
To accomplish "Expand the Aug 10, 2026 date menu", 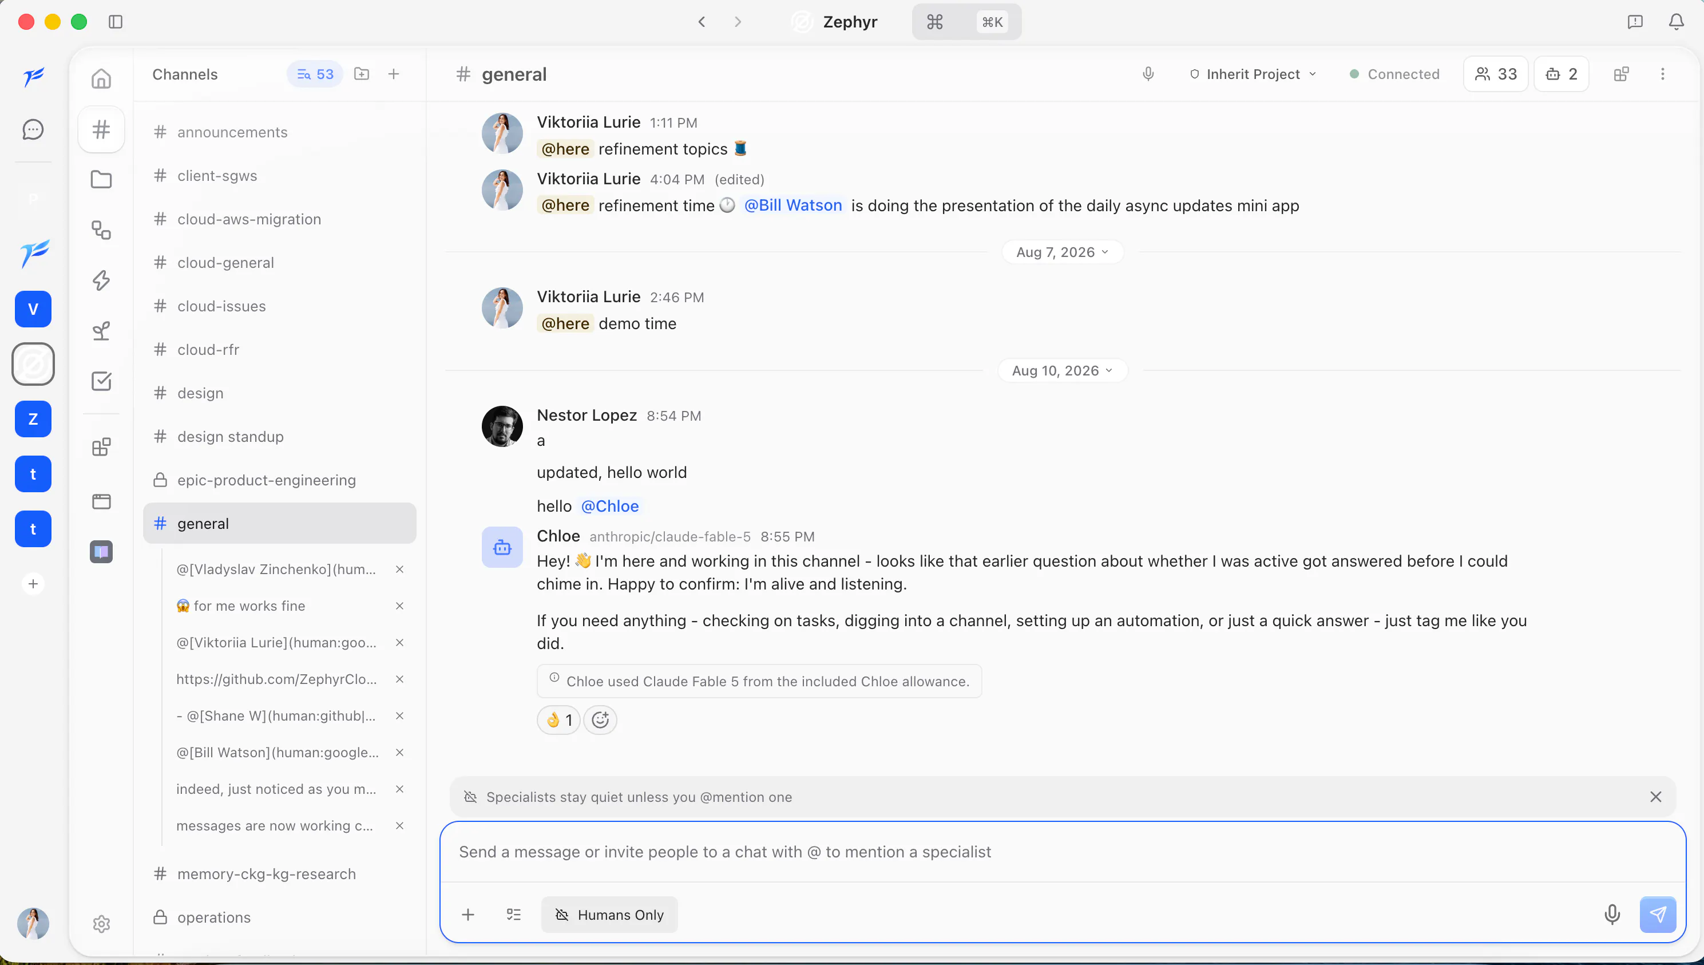I will (1062, 370).
